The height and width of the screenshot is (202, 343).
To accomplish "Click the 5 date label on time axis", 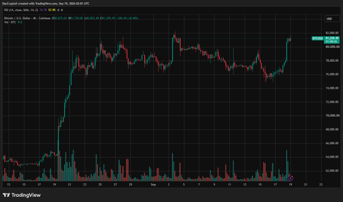I will click(x=184, y=184).
